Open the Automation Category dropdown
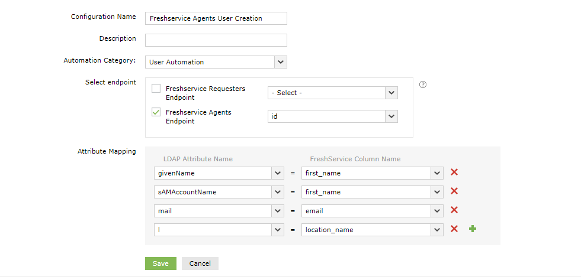The height and width of the screenshot is (280, 581). click(281, 62)
